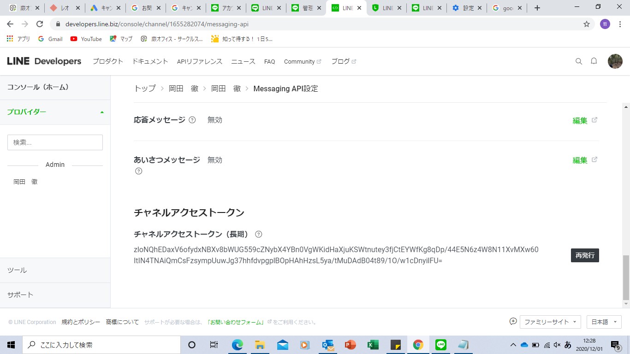Click the LINE Developers logo
This screenshot has width=630, height=354.
click(x=44, y=61)
